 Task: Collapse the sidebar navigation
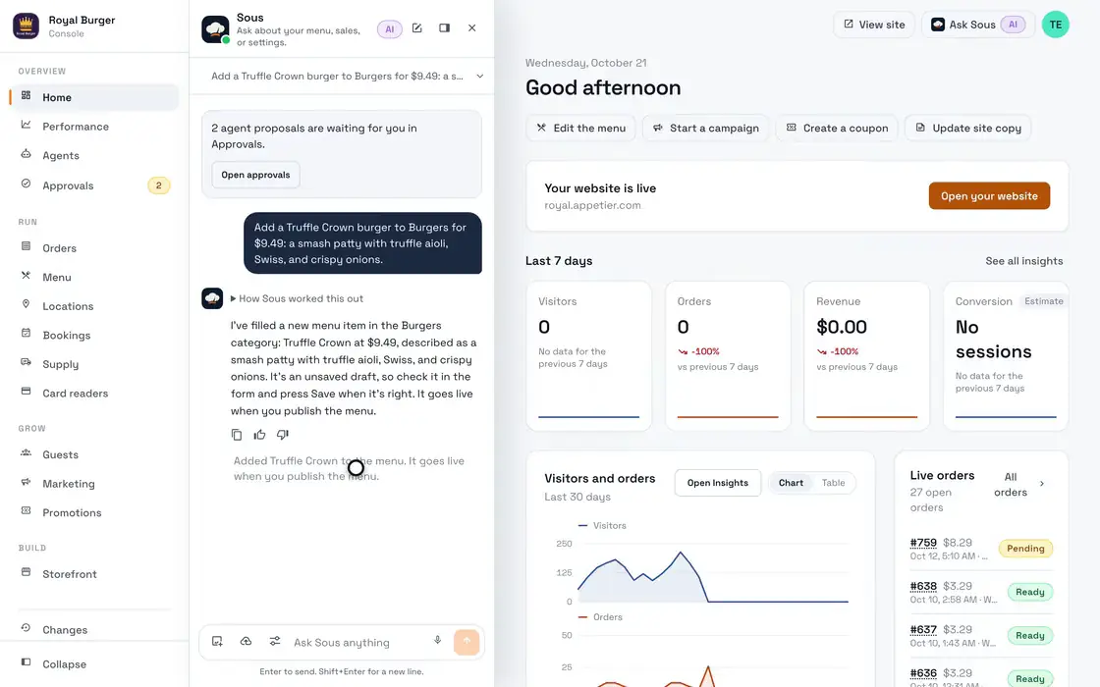coord(94,663)
